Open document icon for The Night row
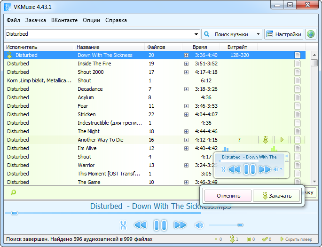The height and width of the screenshot is (247, 322). (298, 131)
